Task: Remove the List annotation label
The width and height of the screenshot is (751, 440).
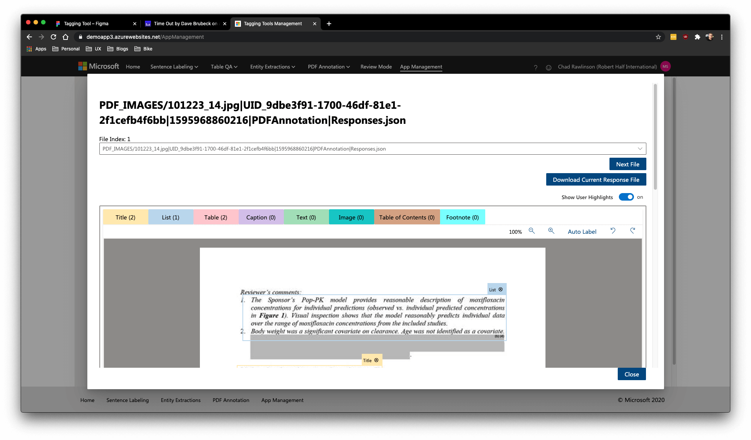Action: [x=501, y=289]
